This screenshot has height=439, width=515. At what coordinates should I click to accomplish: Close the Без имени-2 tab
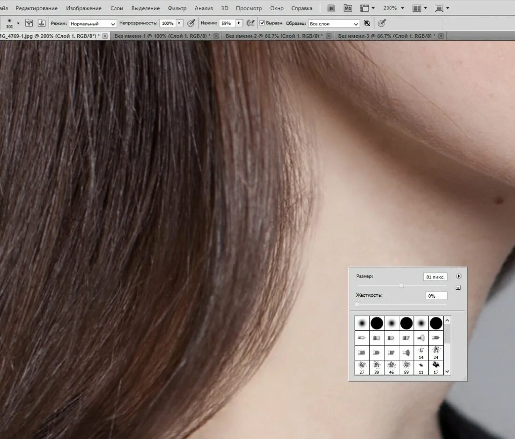pos(329,36)
